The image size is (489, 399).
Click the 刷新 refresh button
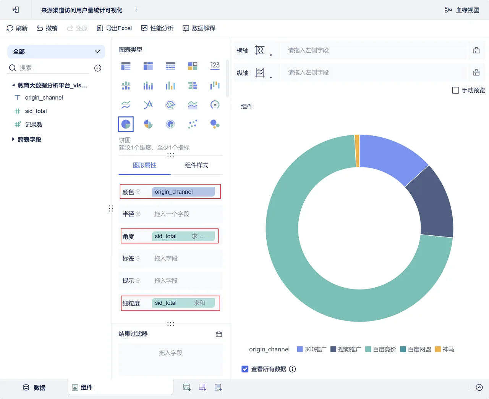tap(17, 28)
